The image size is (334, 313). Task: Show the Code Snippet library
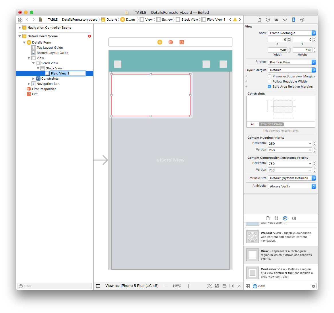pyautogui.click(x=277, y=218)
